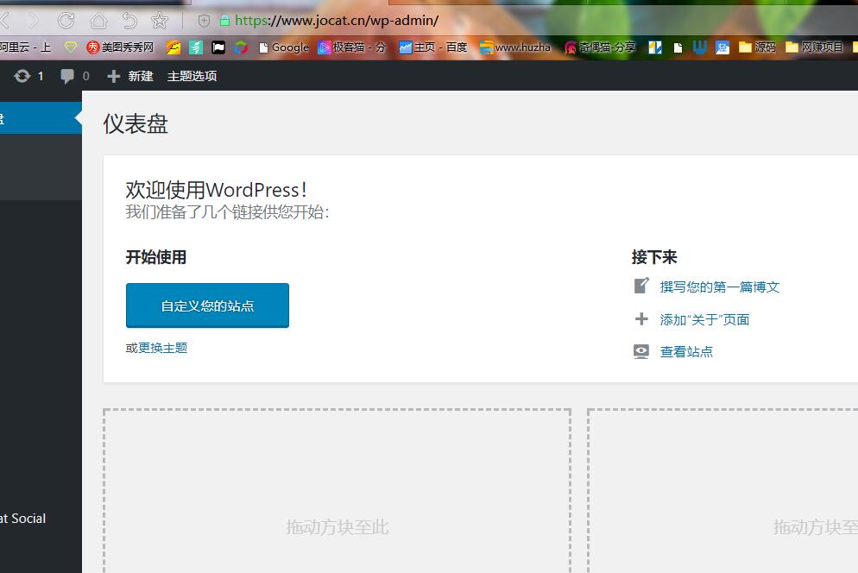Click the monitor icon beside 查看站点
Screen dimensions: 858x573
click(x=641, y=351)
